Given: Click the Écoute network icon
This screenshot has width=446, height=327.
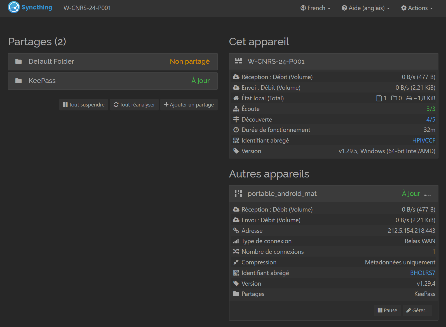Looking at the screenshot, I should pyautogui.click(x=236, y=109).
